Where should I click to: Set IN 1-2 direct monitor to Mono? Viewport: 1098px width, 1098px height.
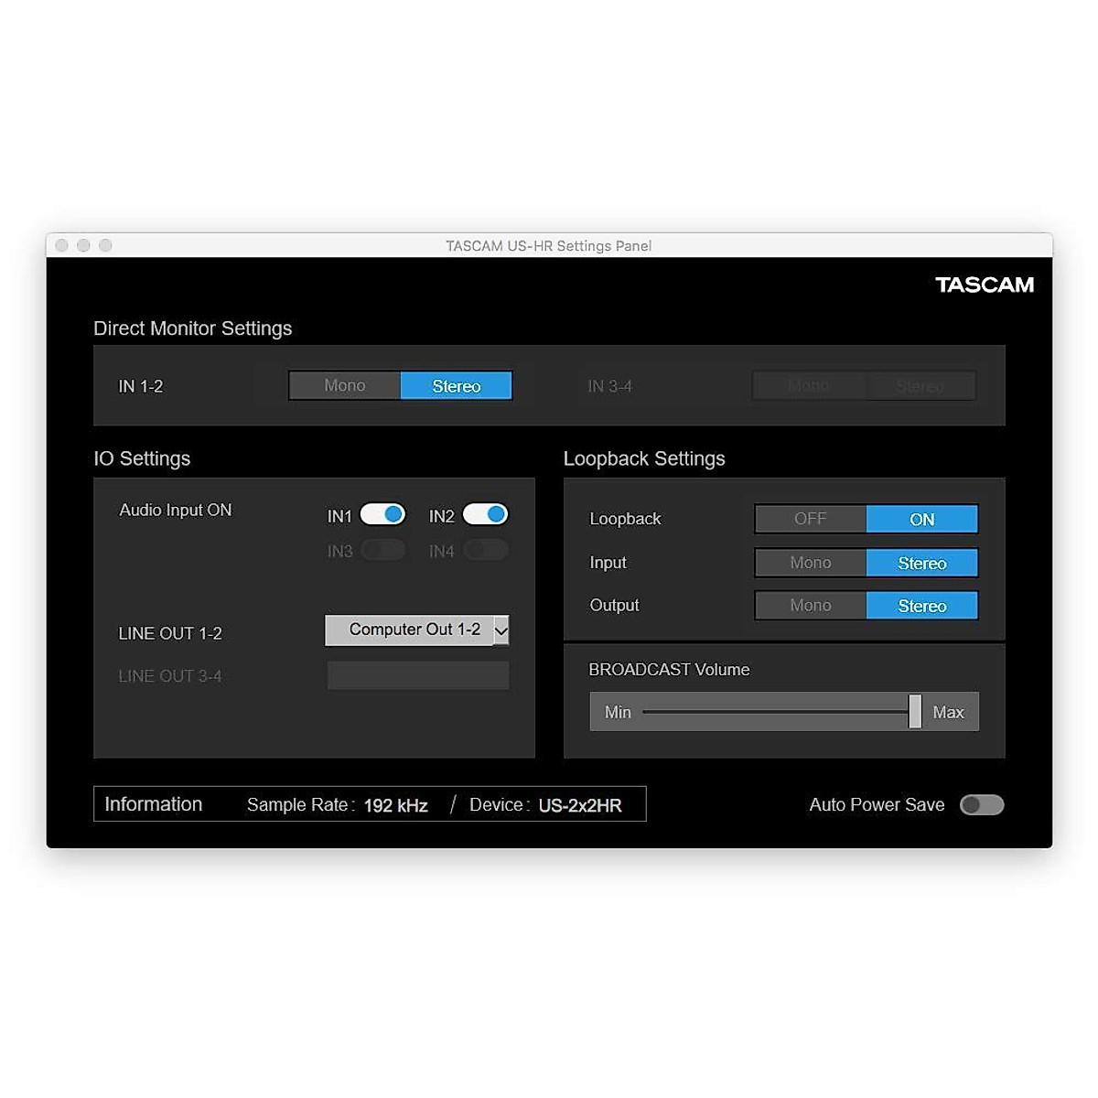[345, 386]
